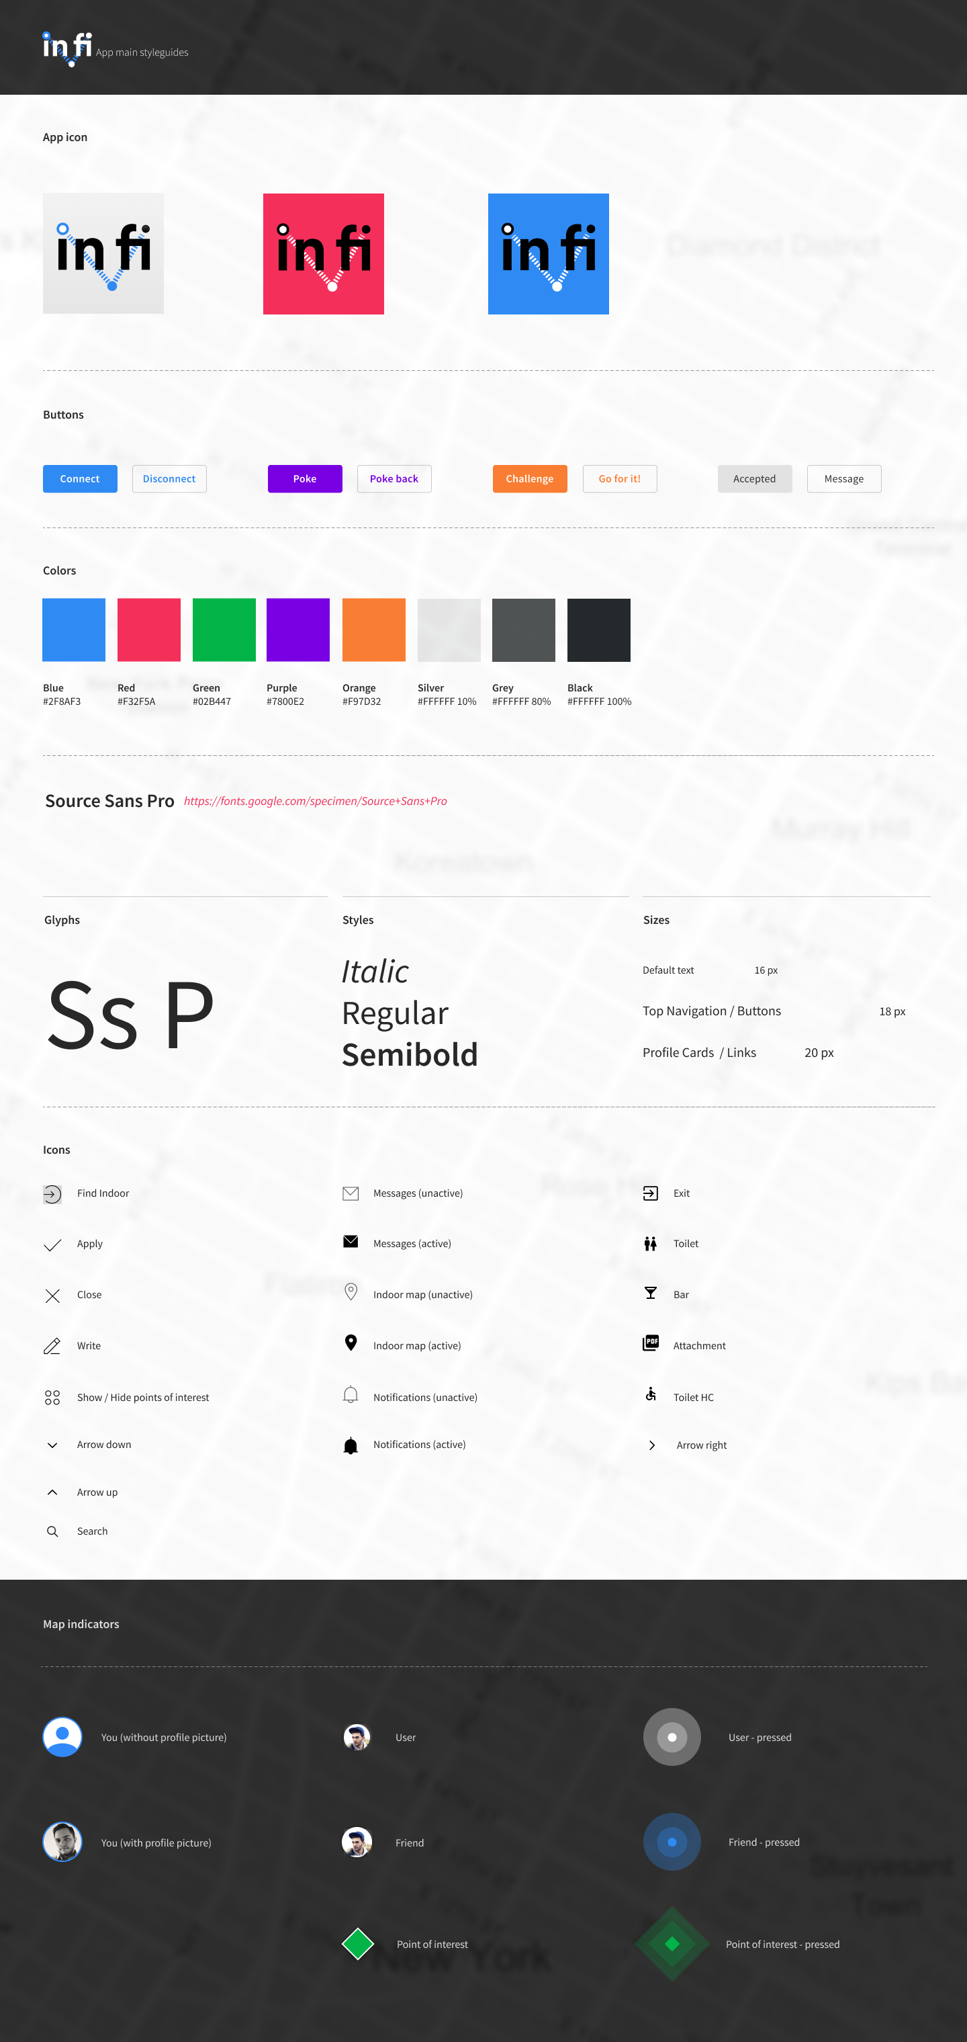Viewport: 967px width, 2042px height.
Task: Select the Green #02B447 color swatch
Action: pos(224,630)
